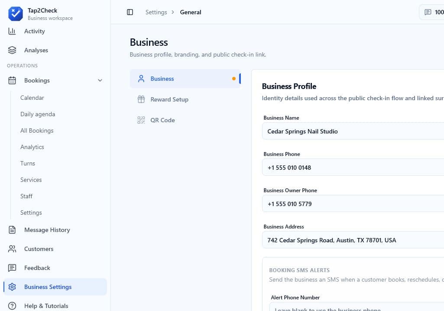The image size is (444, 311).
Task: Click the Business Address input field
Action: coord(353,240)
